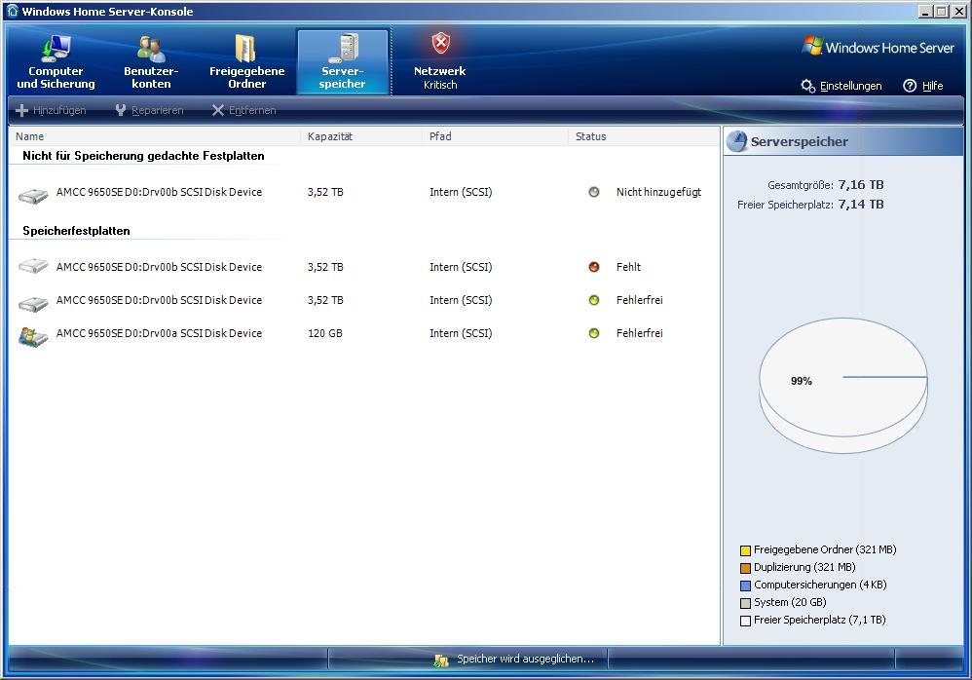Click the white Freier Speicherplatz legend swatch
The height and width of the screenshot is (680, 972).
click(x=746, y=621)
